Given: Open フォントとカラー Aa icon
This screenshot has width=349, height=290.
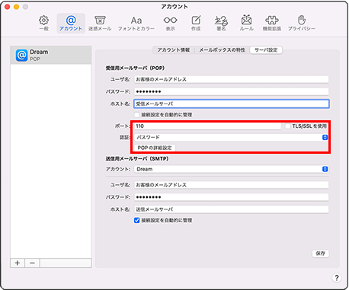Looking at the screenshot, I should [136, 21].
